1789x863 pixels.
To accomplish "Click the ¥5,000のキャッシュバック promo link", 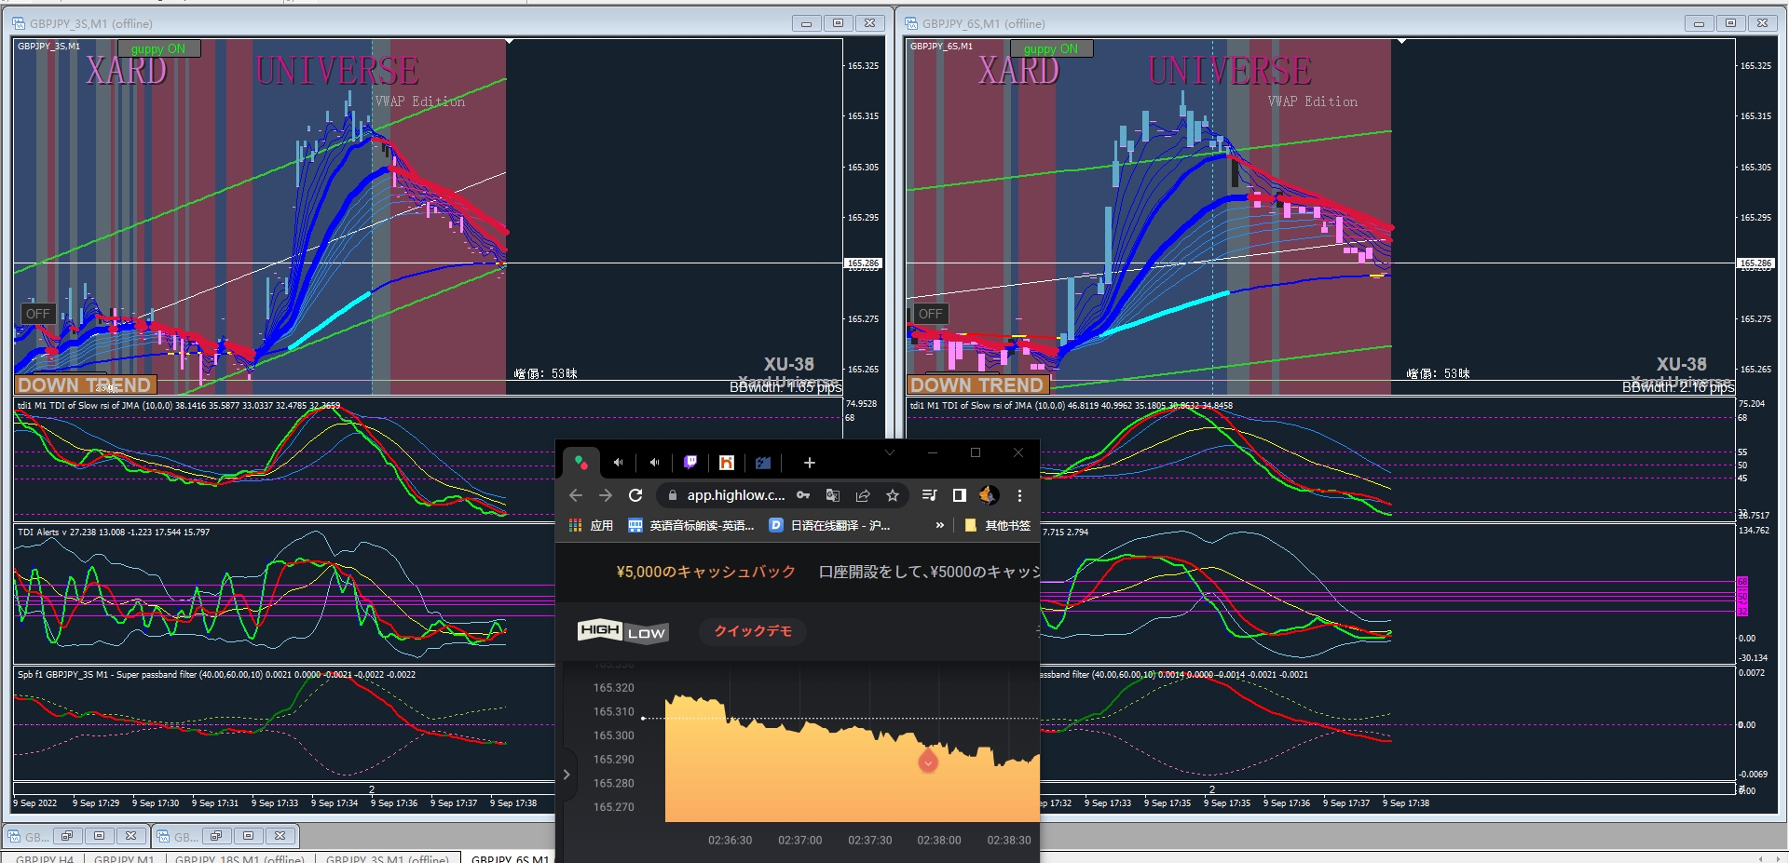I will click(x=706, y=572).
